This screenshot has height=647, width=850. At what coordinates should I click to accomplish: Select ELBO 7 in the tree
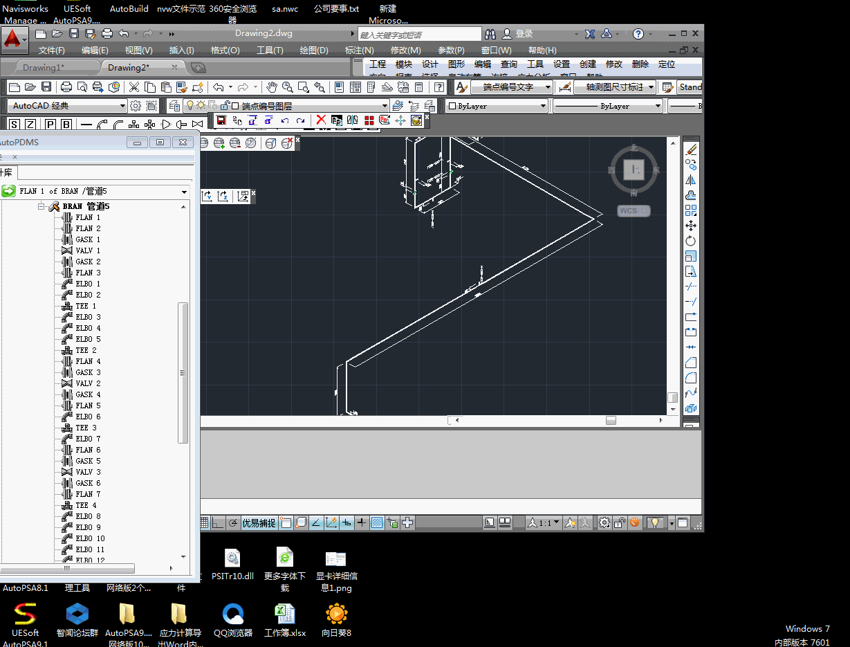click(x=81, y=439)
